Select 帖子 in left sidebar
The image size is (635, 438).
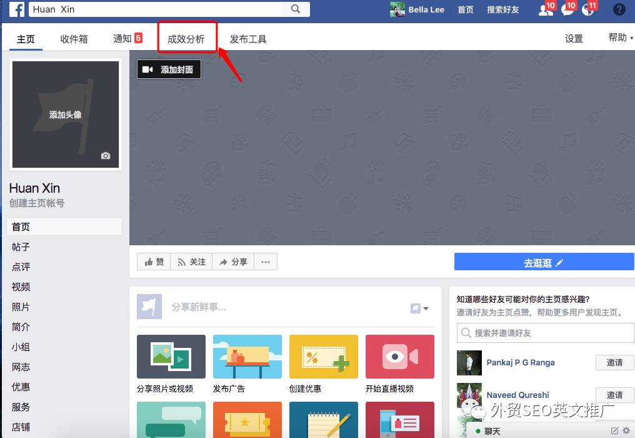tap(21, 247)
